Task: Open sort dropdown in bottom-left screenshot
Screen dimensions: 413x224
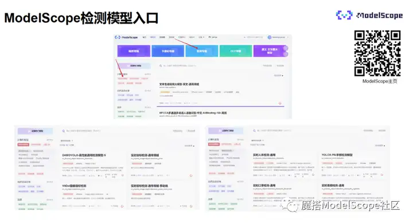Action: (189, 146)
